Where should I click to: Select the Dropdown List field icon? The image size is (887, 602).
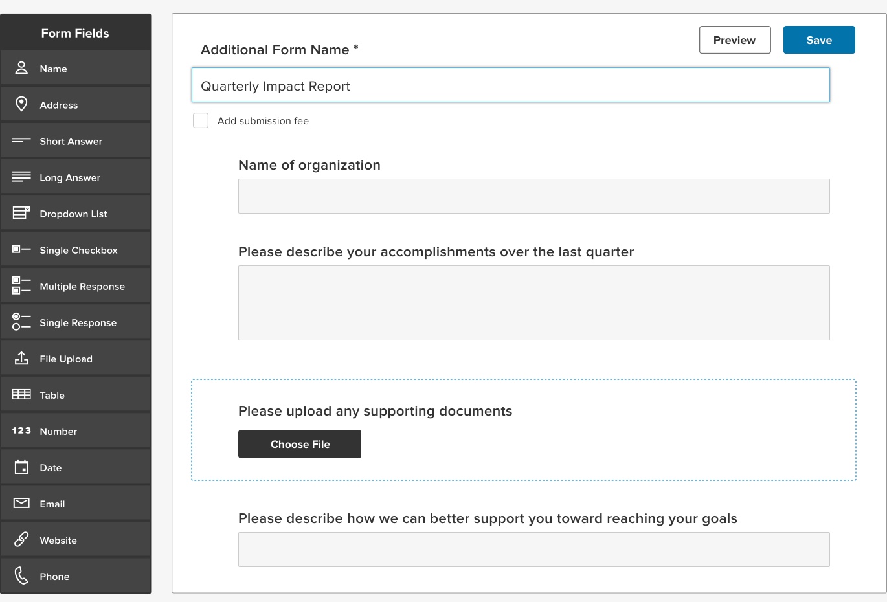[x=21, y=213]
